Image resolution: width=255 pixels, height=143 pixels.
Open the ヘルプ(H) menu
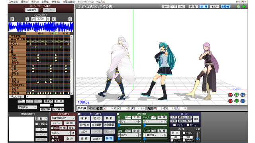101,2
